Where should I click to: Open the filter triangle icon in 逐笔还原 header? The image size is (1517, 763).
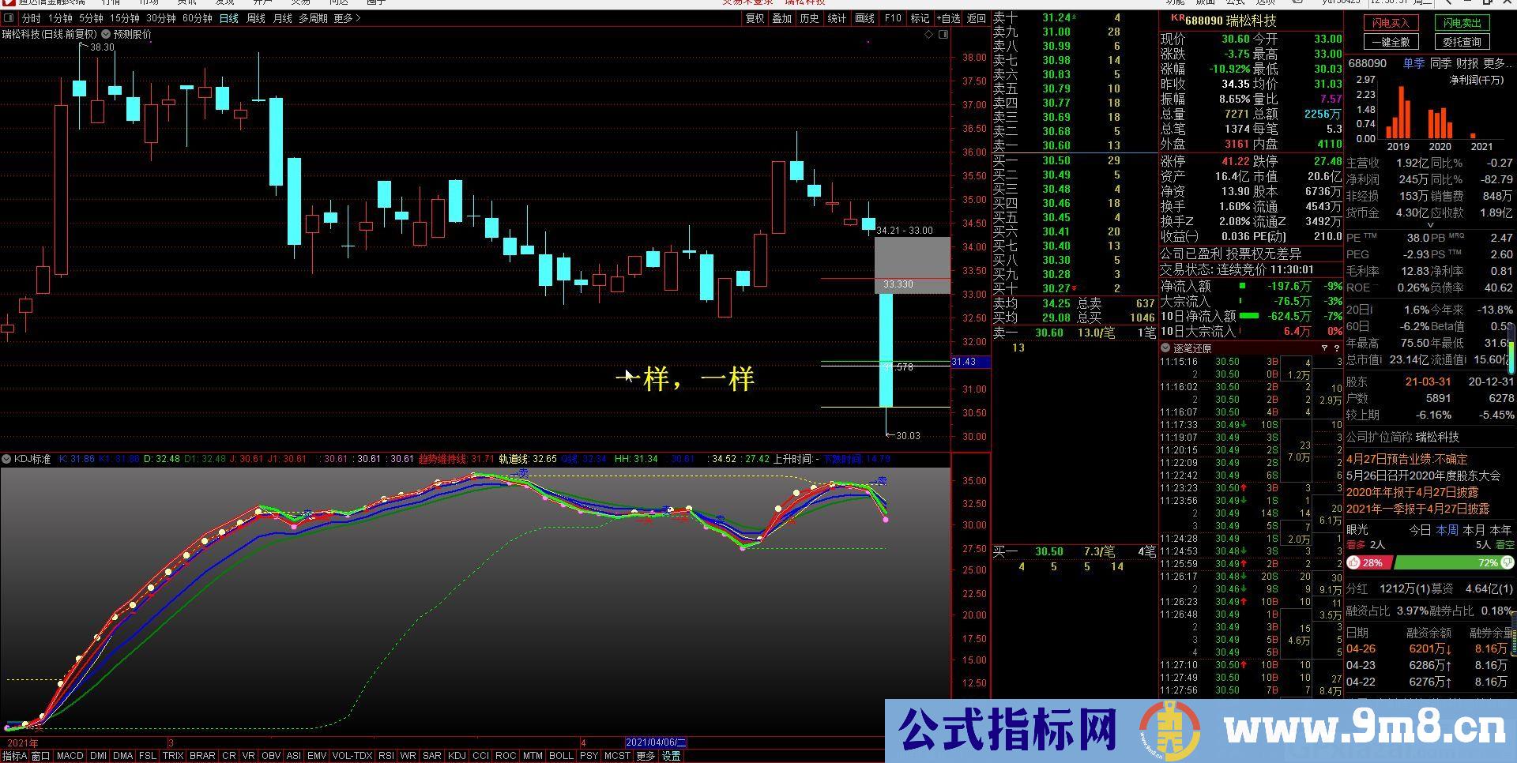coord(1325,348)
